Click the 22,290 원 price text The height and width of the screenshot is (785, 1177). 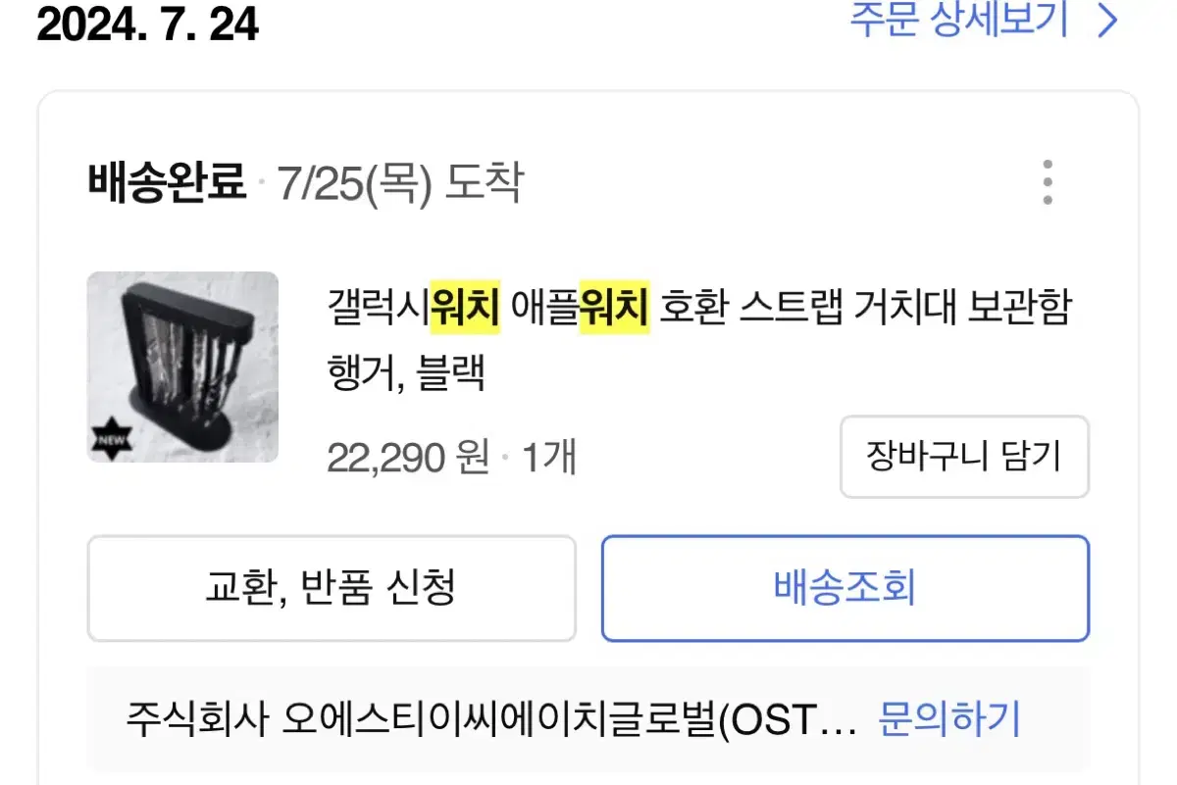[x=408, y=457]
